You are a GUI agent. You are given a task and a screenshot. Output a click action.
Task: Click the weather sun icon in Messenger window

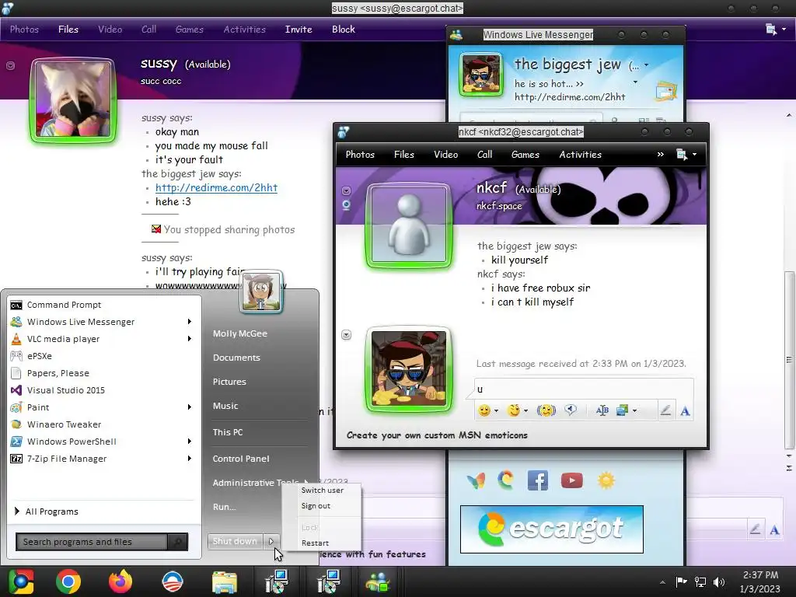(606, 480)
